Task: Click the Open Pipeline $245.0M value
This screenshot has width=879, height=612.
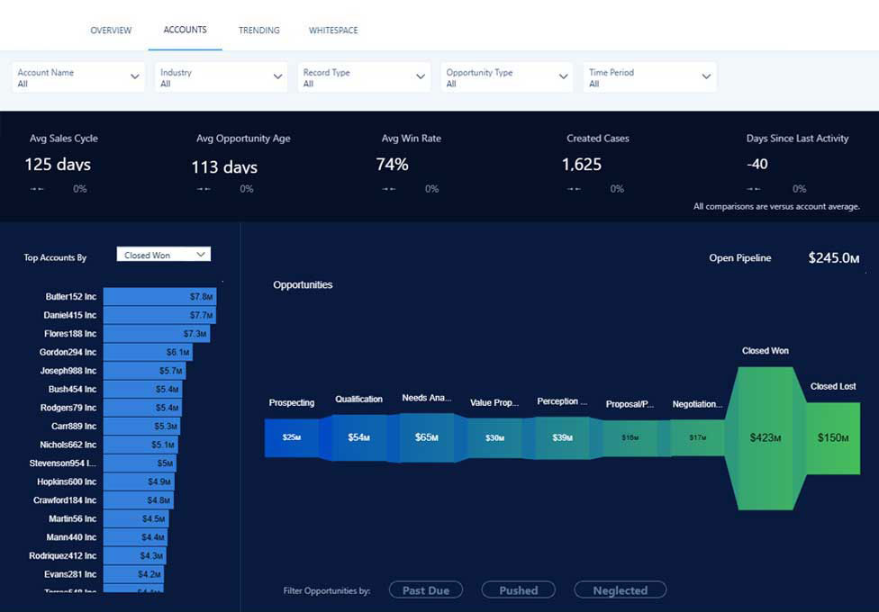Action: [x=834, y=257]
